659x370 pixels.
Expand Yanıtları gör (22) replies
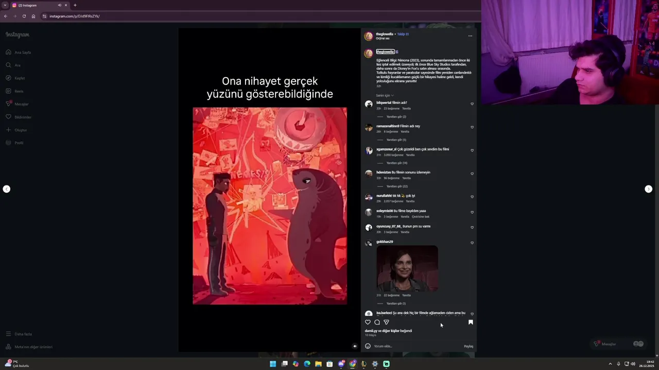pyautogui.click(x=396, y=187)
